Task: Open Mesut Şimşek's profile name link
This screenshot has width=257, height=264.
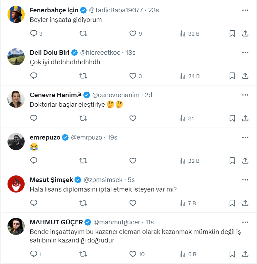Action: point(51,180)
